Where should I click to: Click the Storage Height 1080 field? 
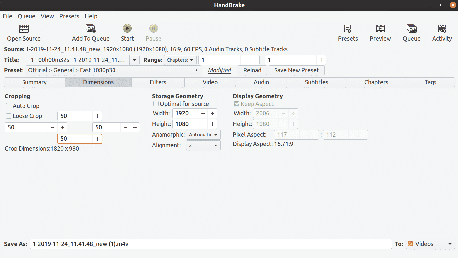[185, 124]
